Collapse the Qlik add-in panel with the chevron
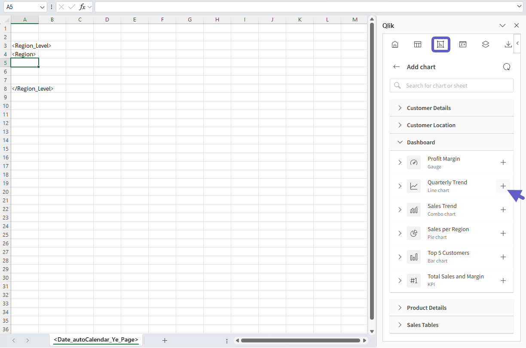 517,43
